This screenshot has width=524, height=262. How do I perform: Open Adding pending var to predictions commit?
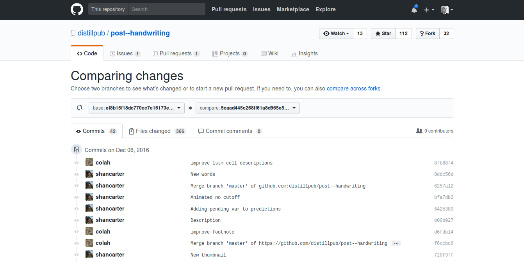coord(235,209)
